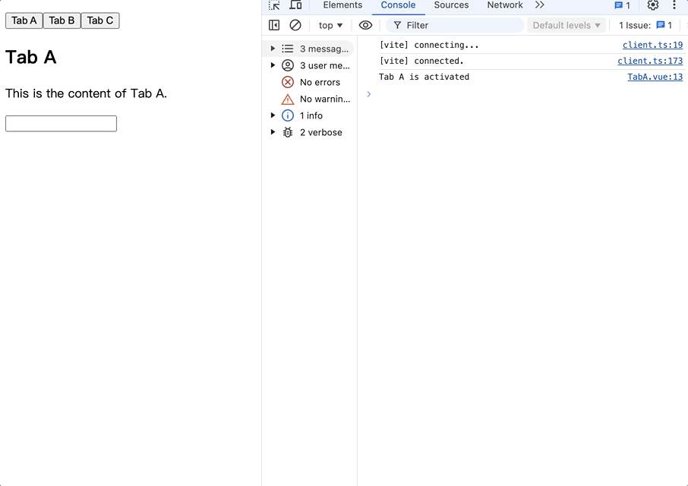
Task: Show more DevTools tabs via chevrons
Action: coord(540,5)
